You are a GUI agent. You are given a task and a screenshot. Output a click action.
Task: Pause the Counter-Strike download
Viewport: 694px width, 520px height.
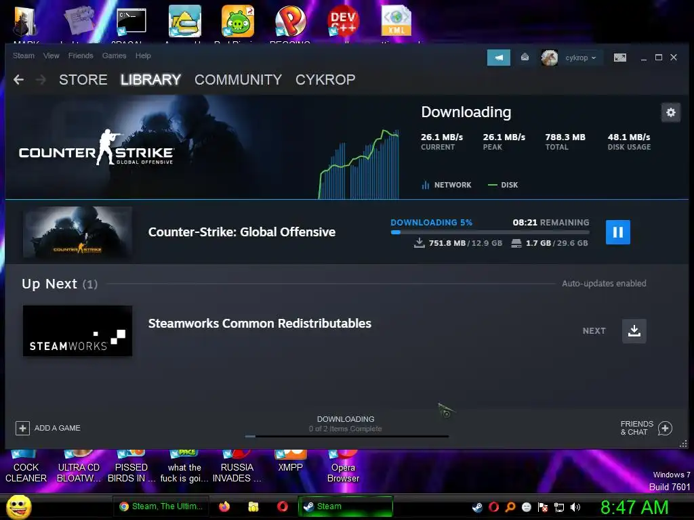(618, 232)
